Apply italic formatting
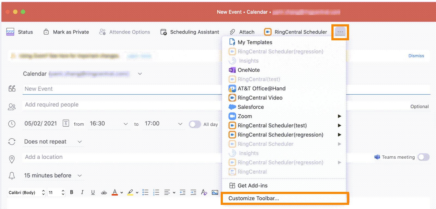The height and width of the screenshot is (209, 436). point(82,192)
